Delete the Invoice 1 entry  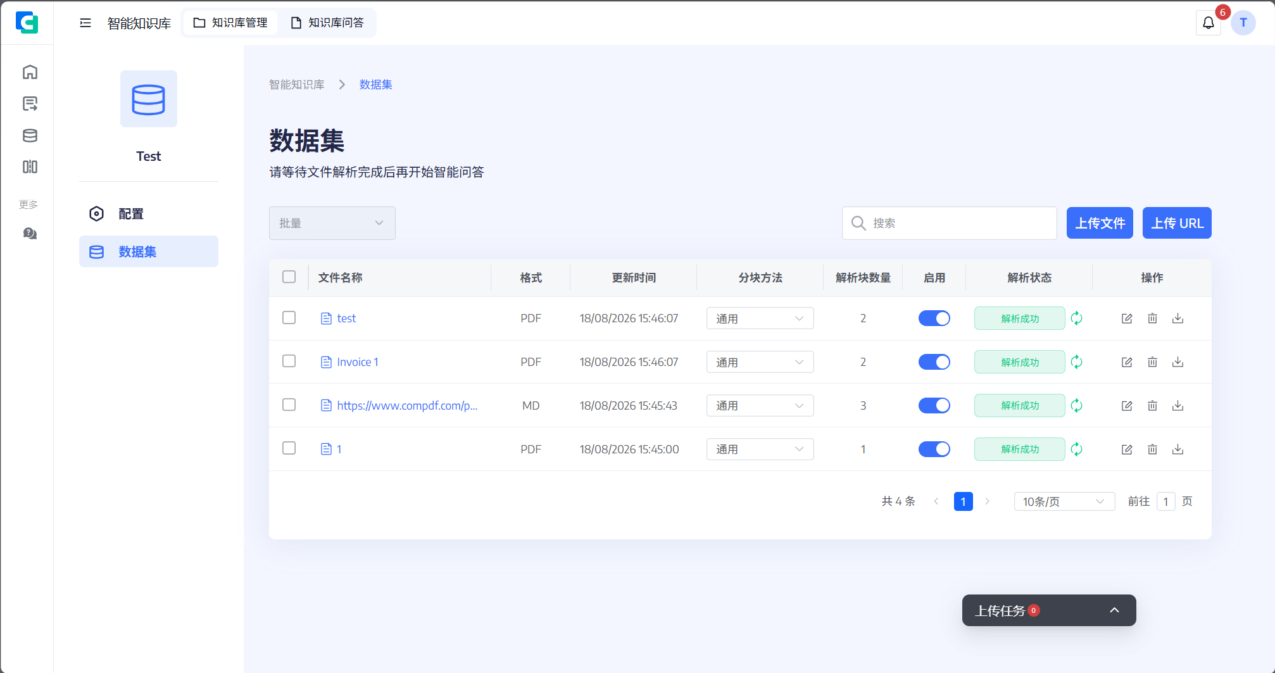click(x=1152, y=362)
